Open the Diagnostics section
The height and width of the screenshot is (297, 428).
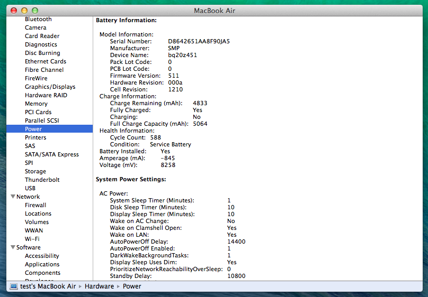coord(41,44)
